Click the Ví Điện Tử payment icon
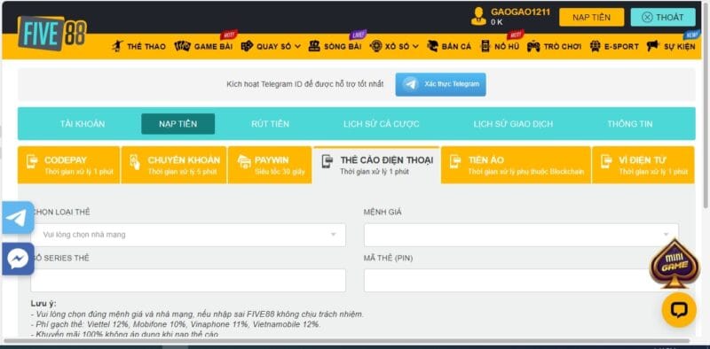Image resolution: width=710 pixels, height=349 pixels. pos(606,162)
